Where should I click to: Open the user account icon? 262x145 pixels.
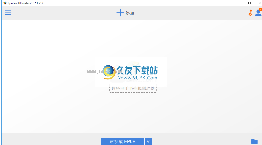coord(258,12)
